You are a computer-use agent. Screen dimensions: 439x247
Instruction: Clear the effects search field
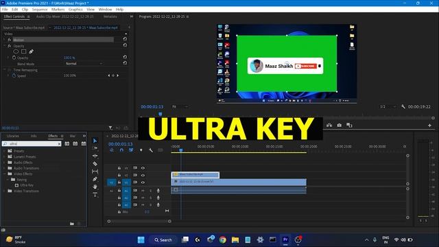pos(59,143)
